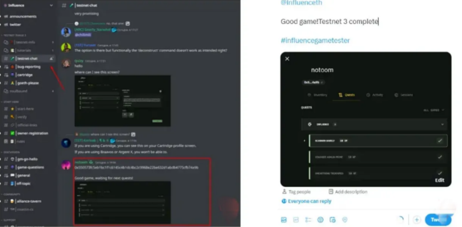The image size is (462, 227).
Task: Tag a location with the pin icon
Action: [x=345, y=220]
